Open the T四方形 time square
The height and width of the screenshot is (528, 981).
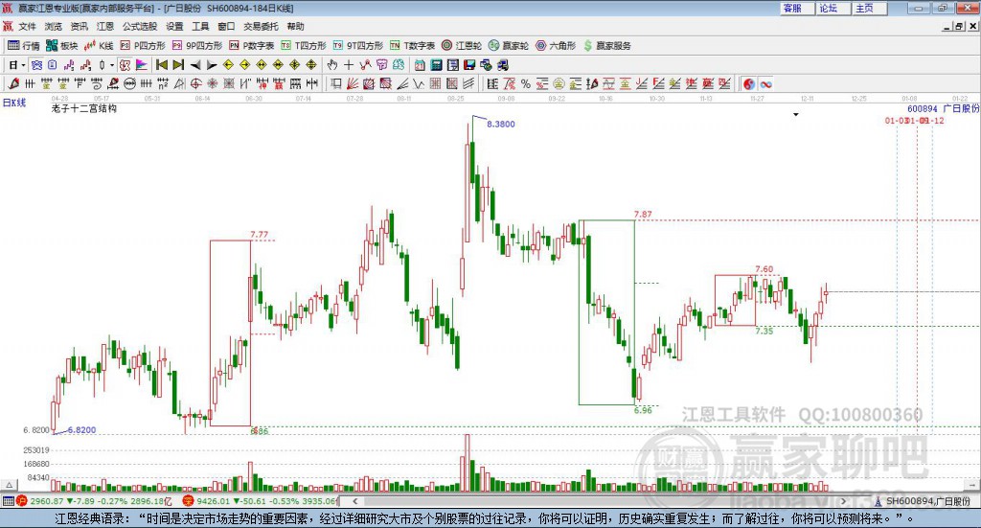coord(304,46)
